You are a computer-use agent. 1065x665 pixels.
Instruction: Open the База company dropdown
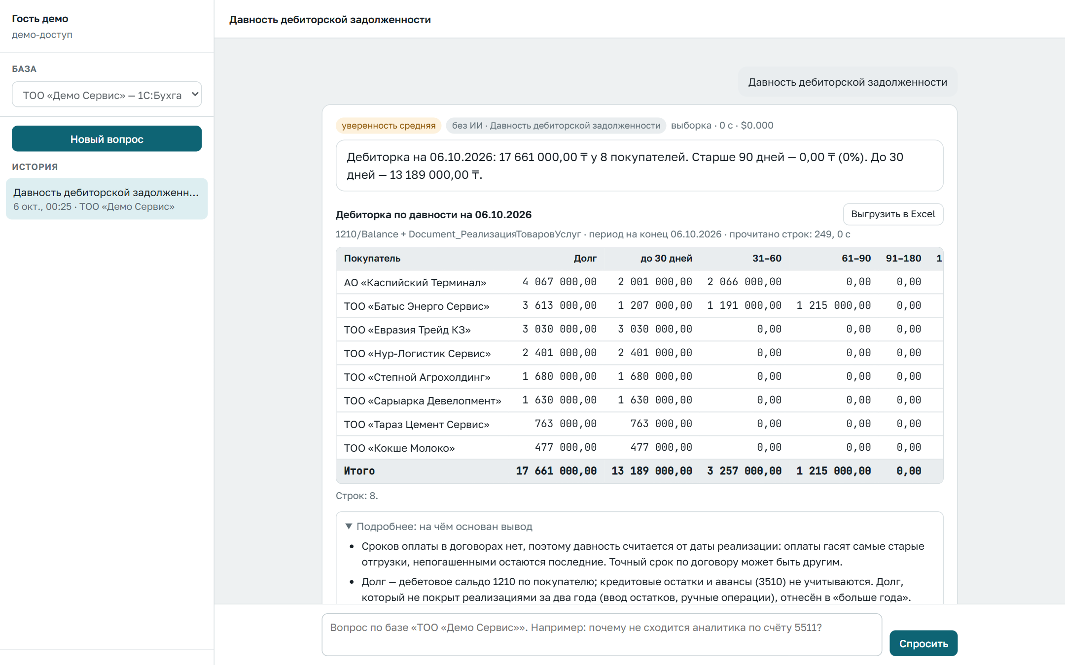(x=106, y=95)
